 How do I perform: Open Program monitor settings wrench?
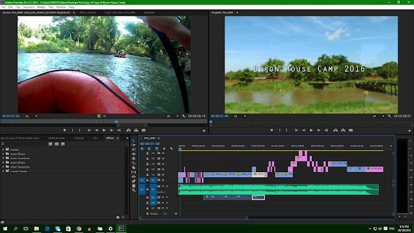(389, 116)
